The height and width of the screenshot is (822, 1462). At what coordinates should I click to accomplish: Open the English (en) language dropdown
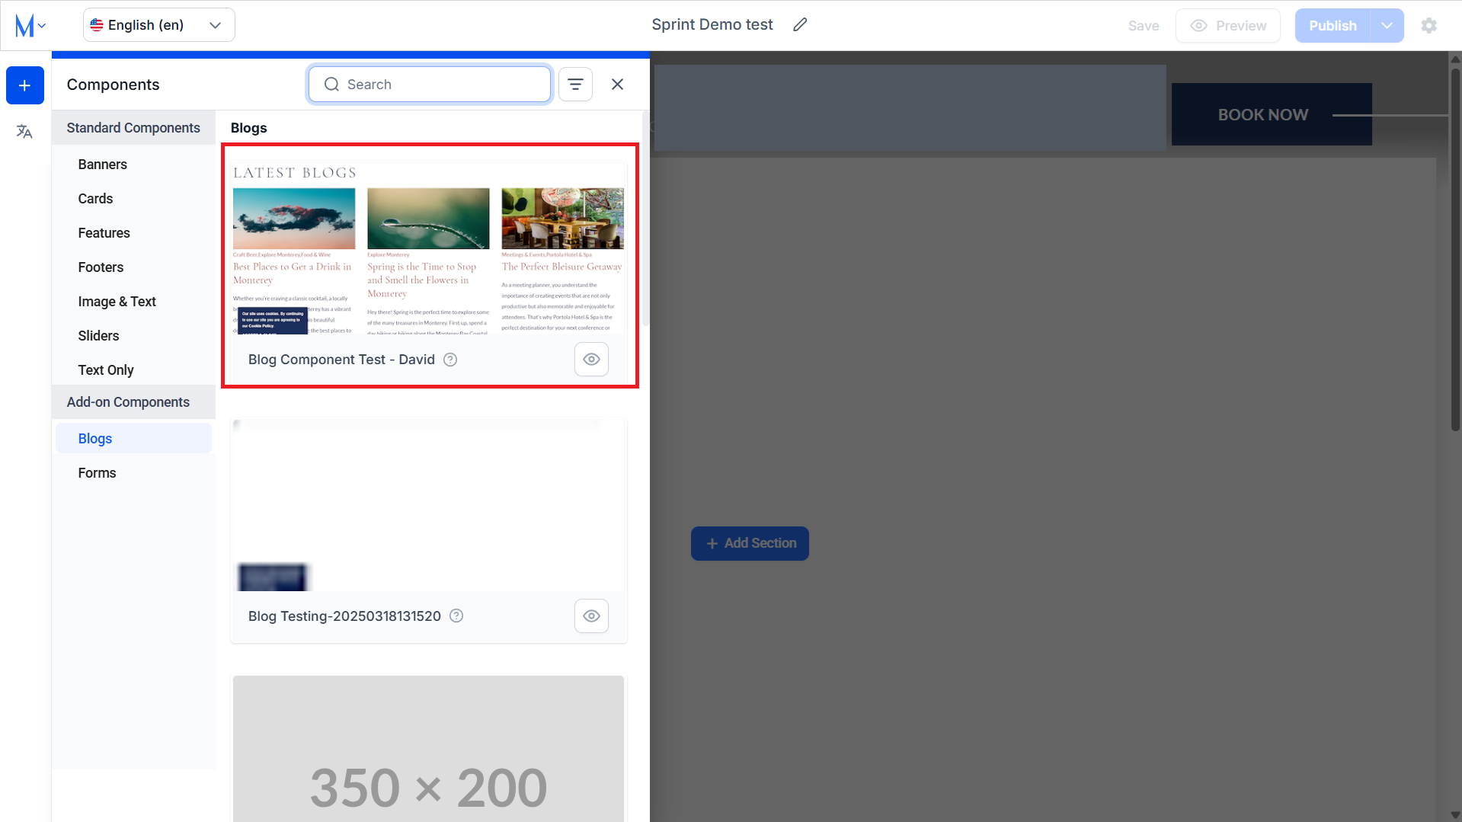click(x=159, y=25)
